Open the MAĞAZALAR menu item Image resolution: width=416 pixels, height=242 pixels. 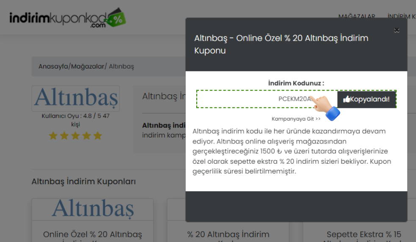click(357, 16)
